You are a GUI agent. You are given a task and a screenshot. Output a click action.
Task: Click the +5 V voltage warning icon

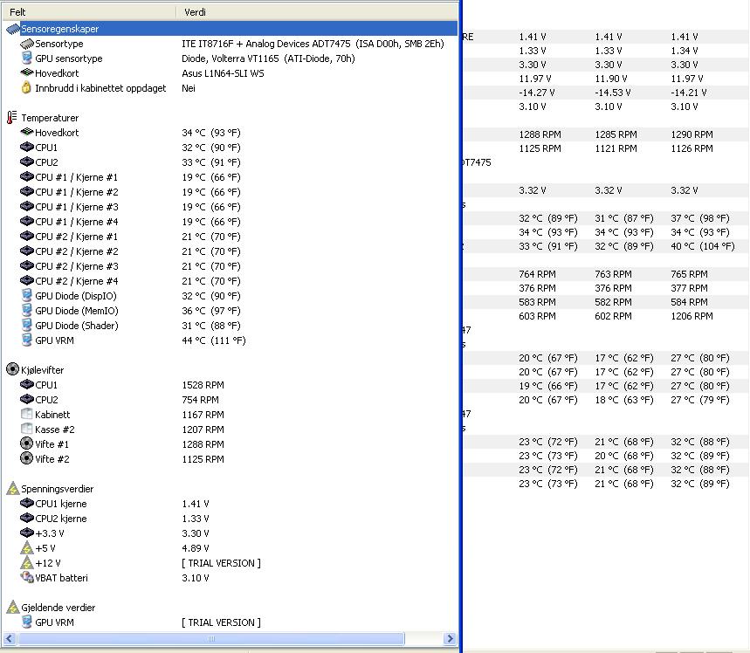pos(27,547)
